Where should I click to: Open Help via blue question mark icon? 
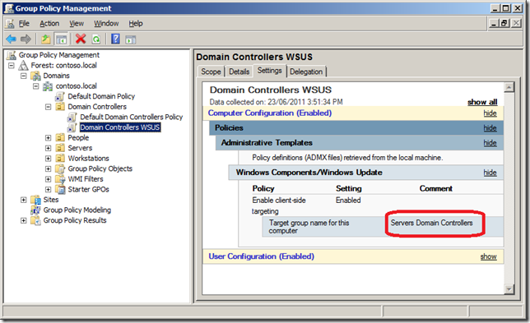(x=115, y=39)
